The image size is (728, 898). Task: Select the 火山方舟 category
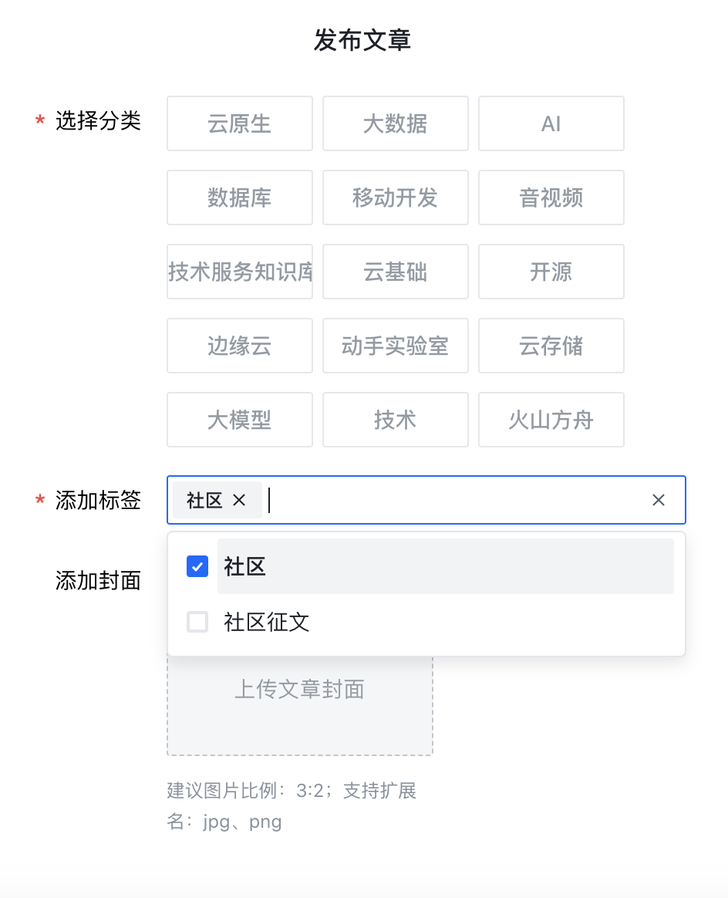pos(551,420)
